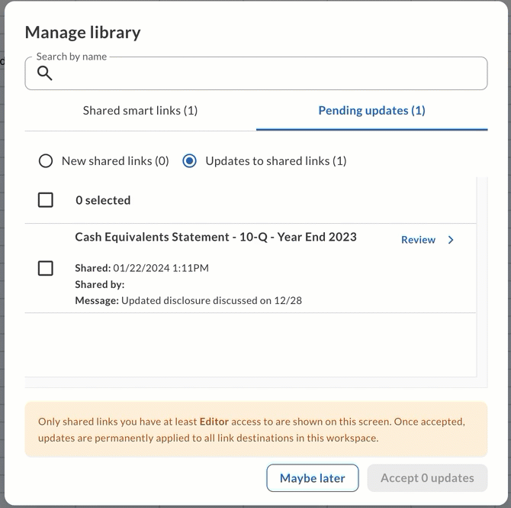The image size is (511, 508).
Task: Open the Pending updates tab
Action: coord(372,111)
